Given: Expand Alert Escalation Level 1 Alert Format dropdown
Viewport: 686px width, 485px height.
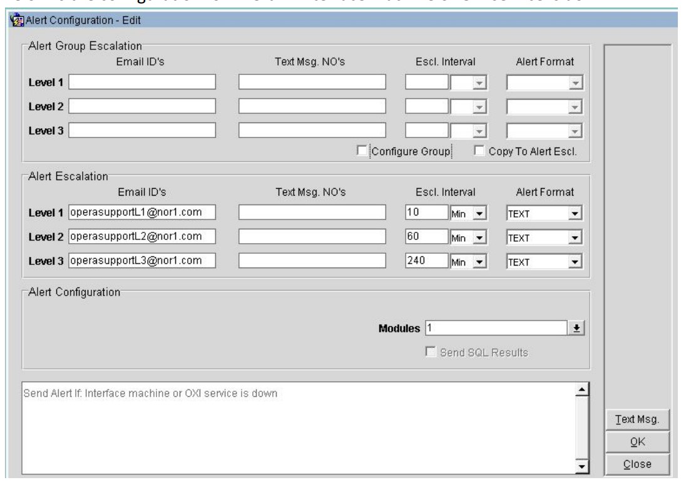Looking at the screenshot, I should (x=575, y=214).
